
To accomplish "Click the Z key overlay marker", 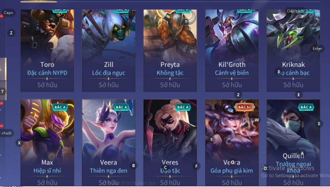I will 11,33.
